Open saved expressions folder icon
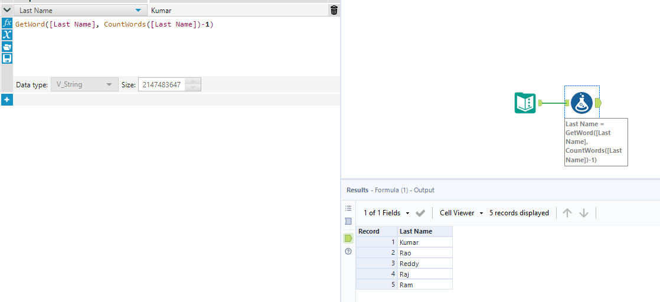 7,47
